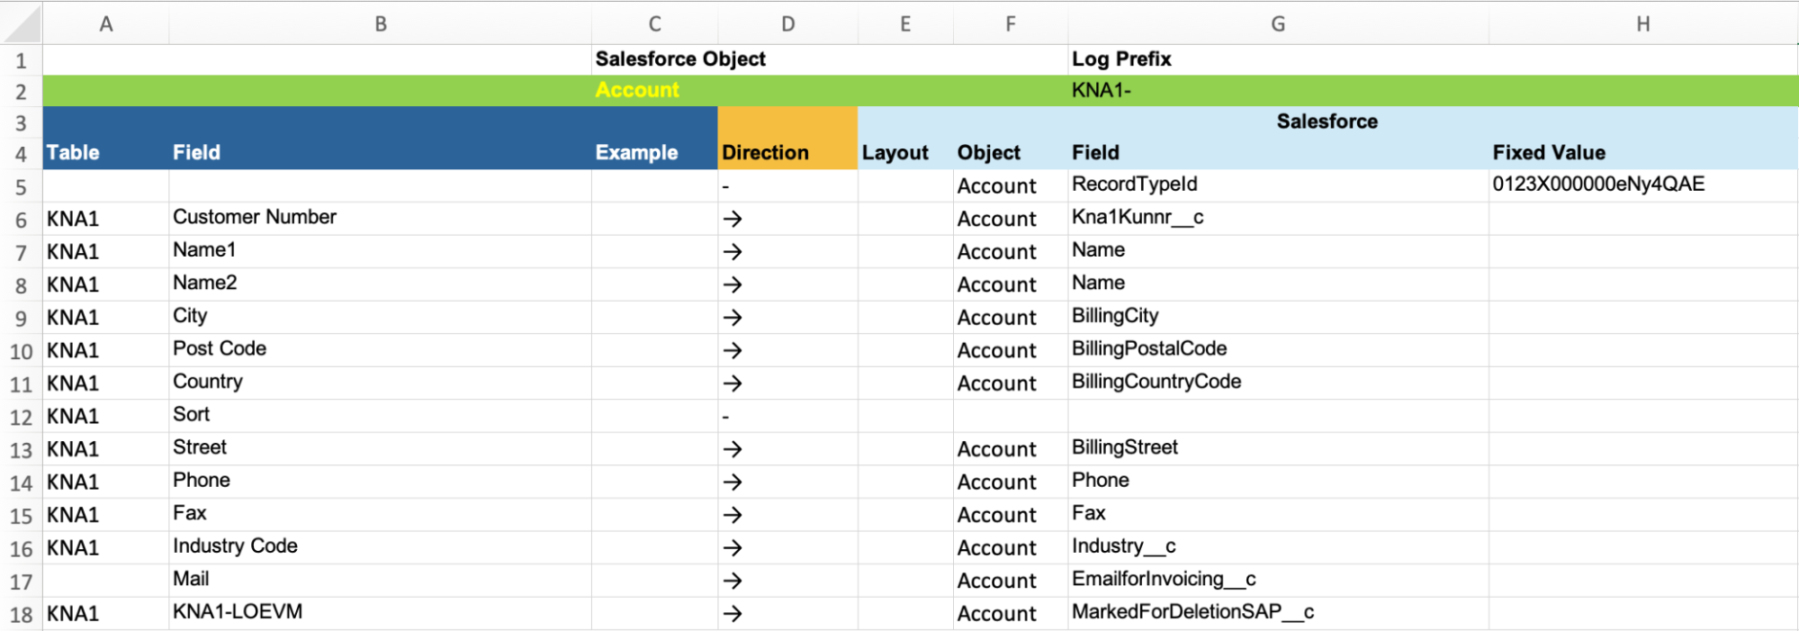The width and height of the screenshot is (1799, 631).
Task: Select the 'Direction' header cell
Action: (787, 152)
